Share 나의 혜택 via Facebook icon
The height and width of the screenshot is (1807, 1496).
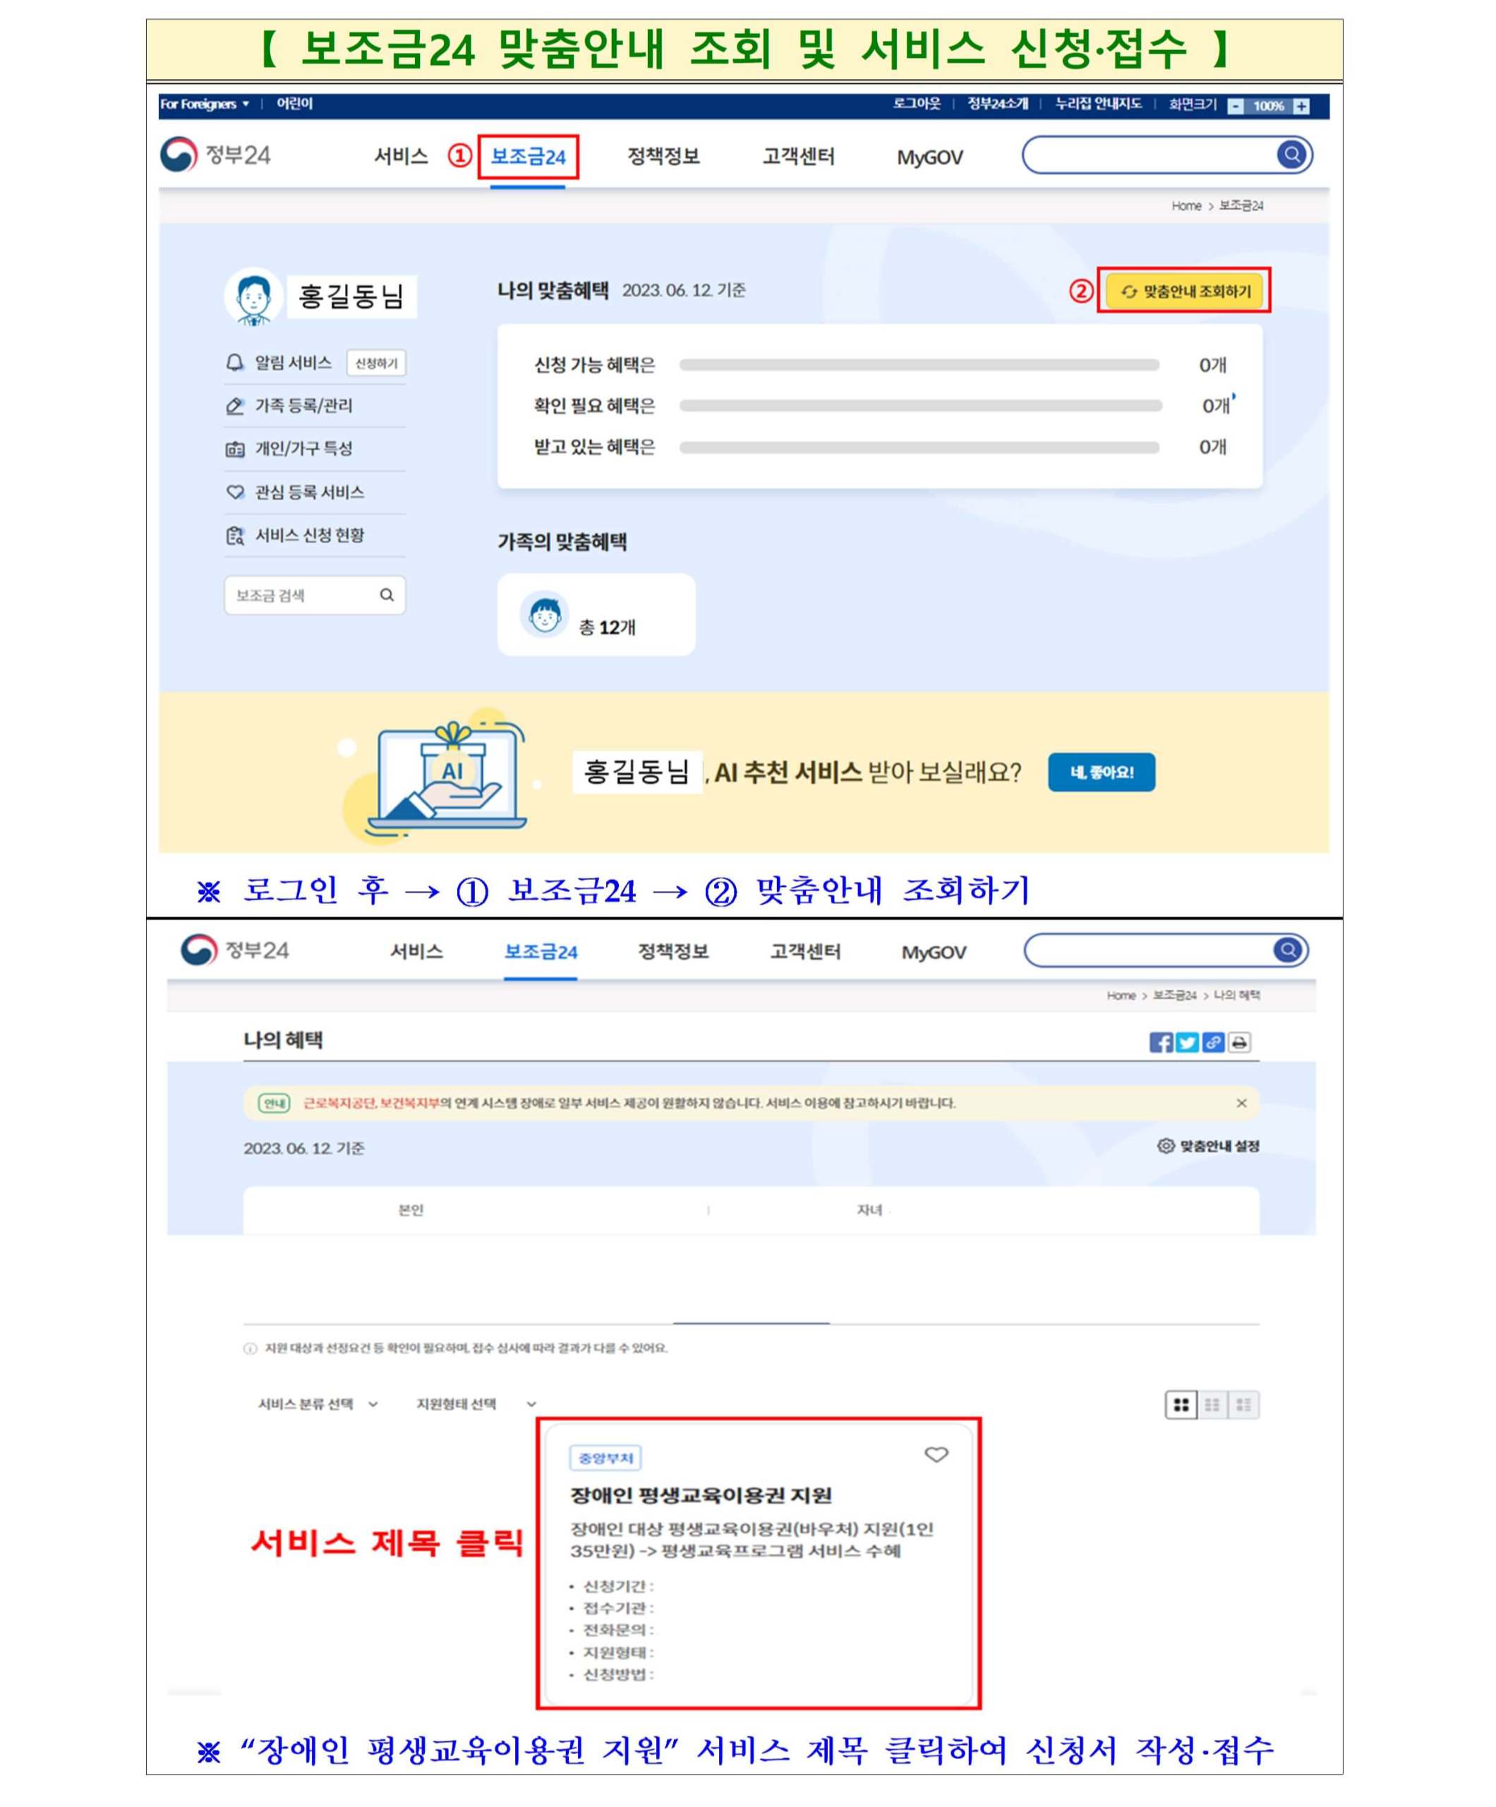pos(1160,1042)
